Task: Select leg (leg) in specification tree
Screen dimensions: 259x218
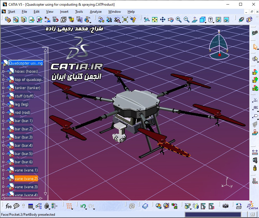Action: 22,104
